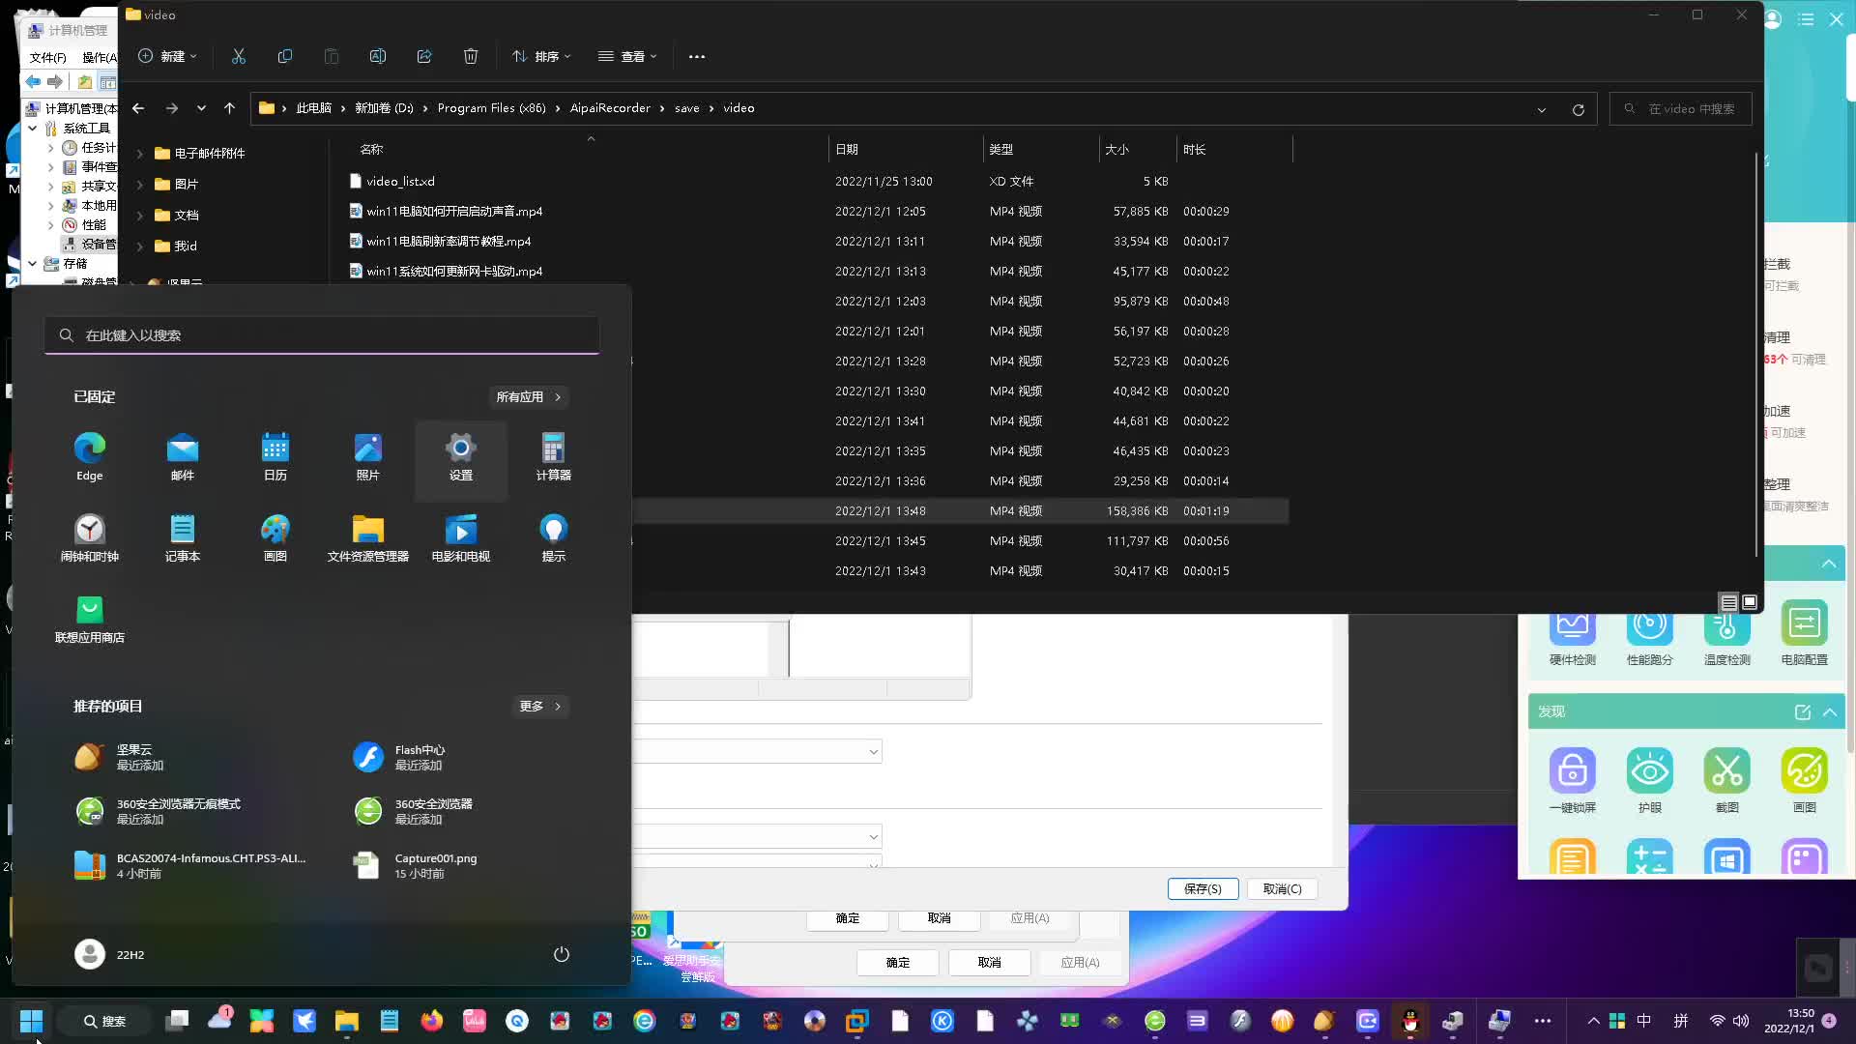
Task: Scroll down the recommended items list
Action: [539, 705]
